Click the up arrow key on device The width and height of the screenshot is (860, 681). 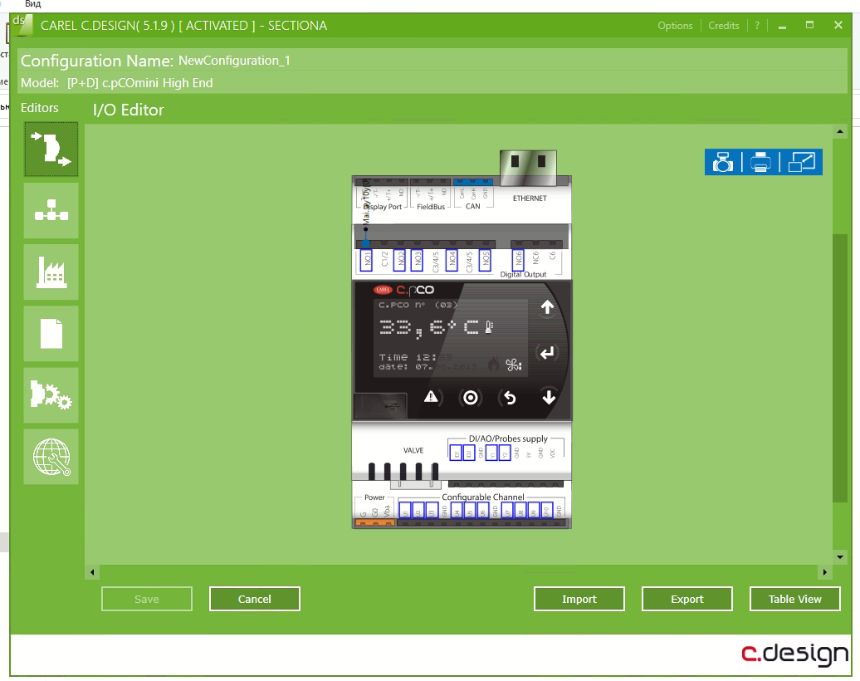point(547,307)
